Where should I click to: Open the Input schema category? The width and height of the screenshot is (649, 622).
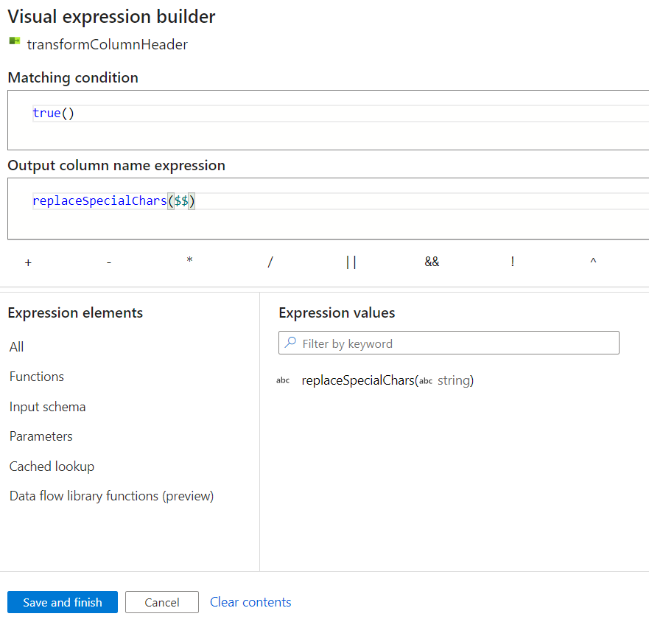pos(47,406)
